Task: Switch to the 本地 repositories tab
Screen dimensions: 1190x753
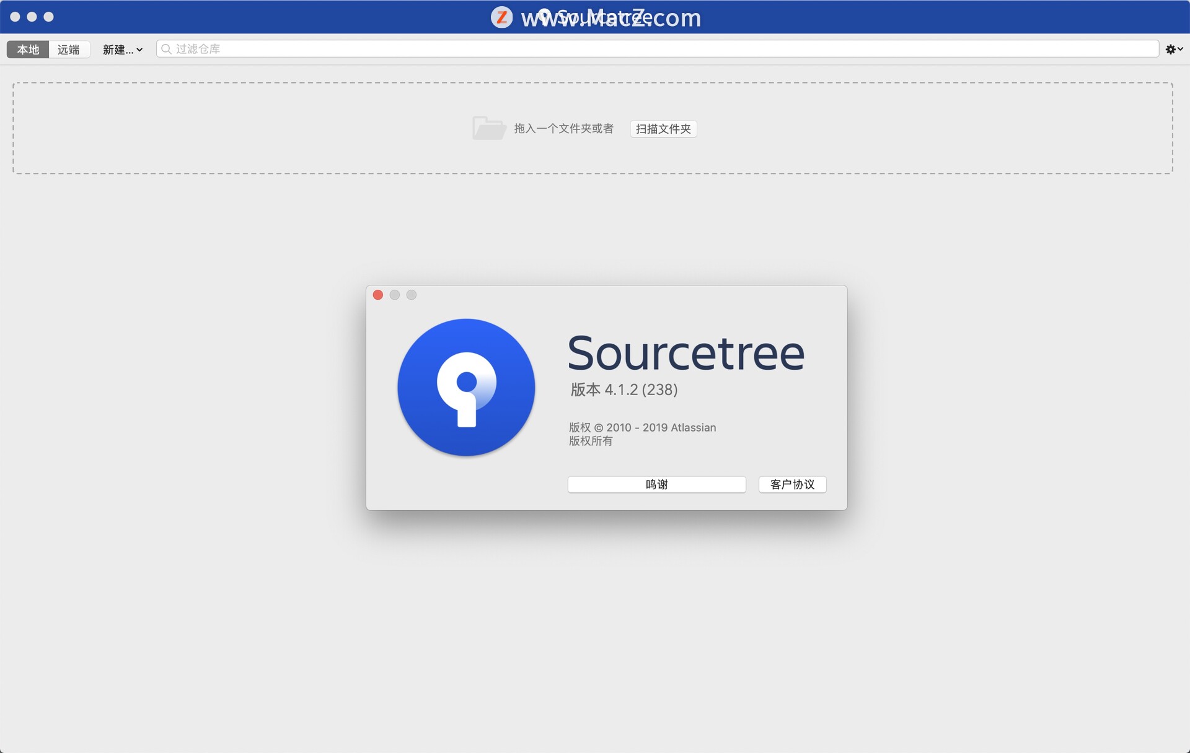Action: pos(27,50)
